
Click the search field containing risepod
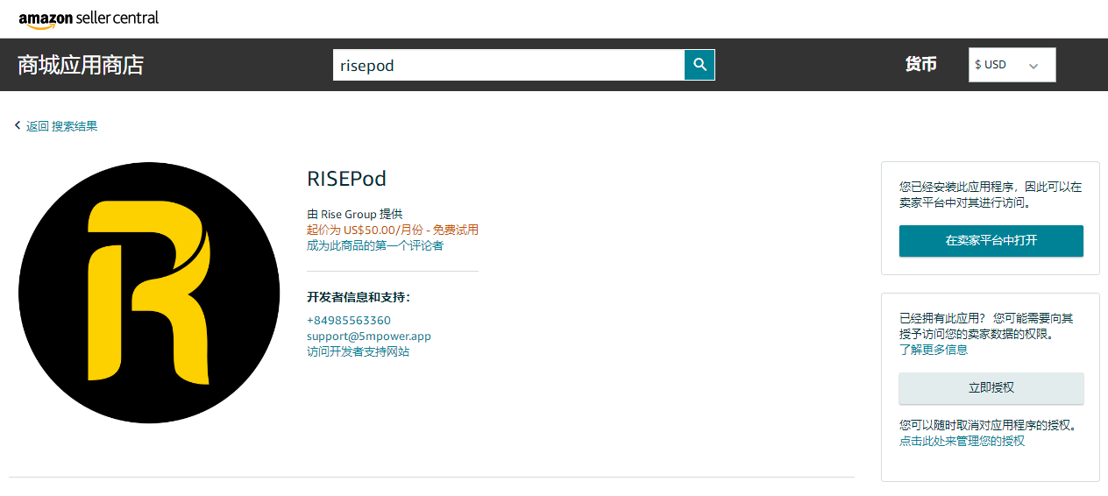(508, 65)
